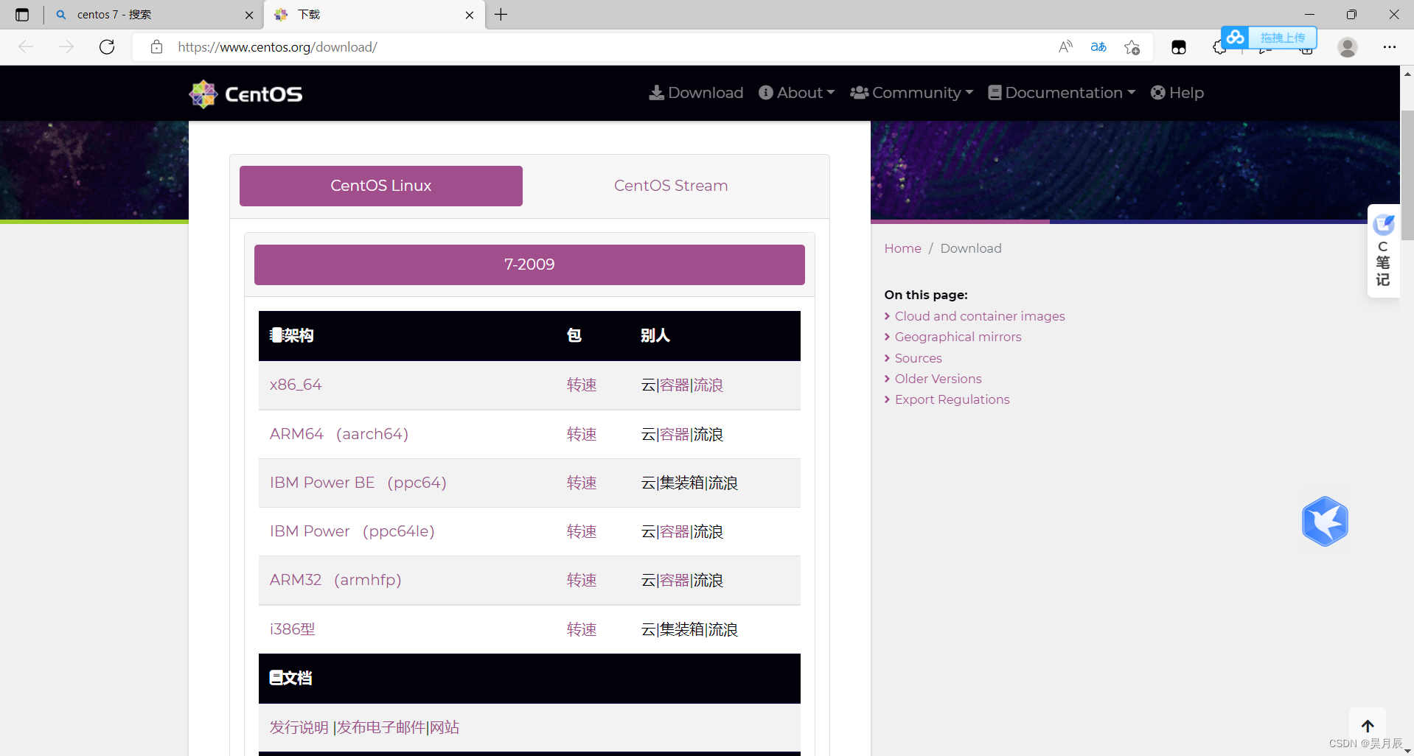Click the blue bird floating assistant icon
The width and height of the screenshot is (1414, 756).
tap(1325, 521)
